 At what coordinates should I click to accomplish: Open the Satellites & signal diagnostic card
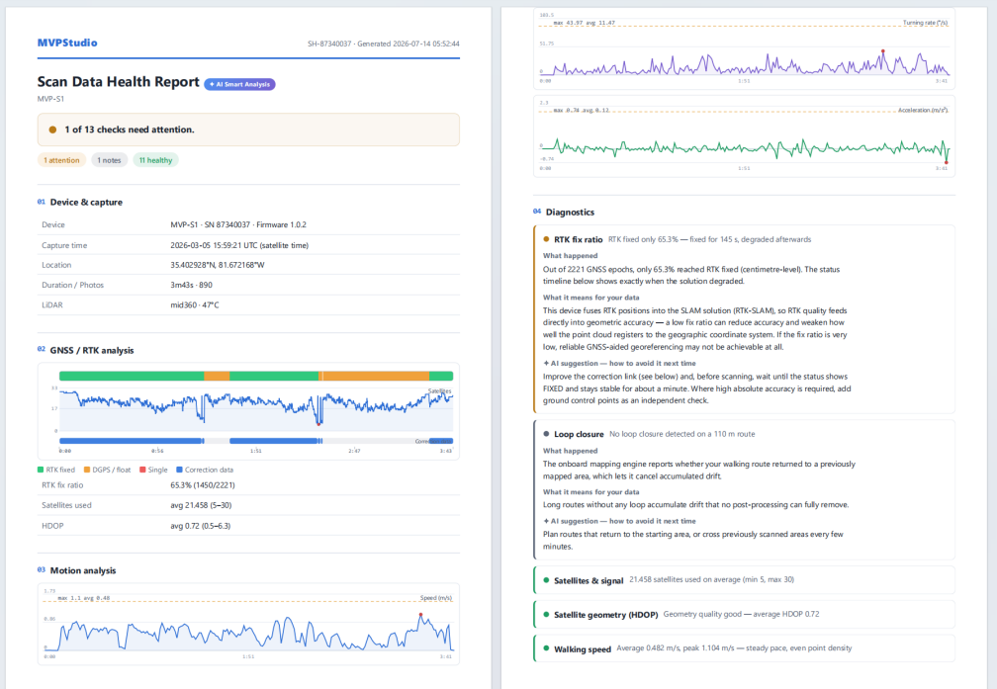point(744,580)
